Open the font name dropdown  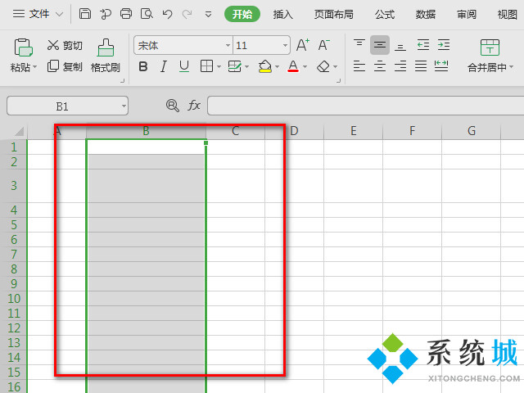coord(228,45)
